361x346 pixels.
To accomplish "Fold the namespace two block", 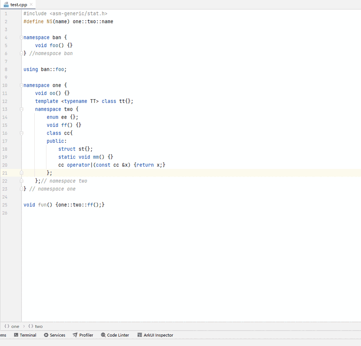I will (21, 109).
